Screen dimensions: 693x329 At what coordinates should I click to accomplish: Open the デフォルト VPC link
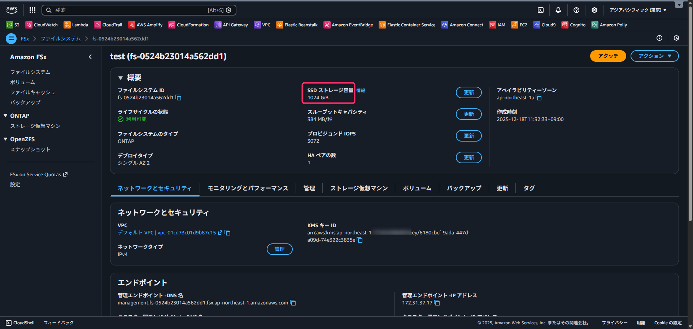[x=170, y=233]
